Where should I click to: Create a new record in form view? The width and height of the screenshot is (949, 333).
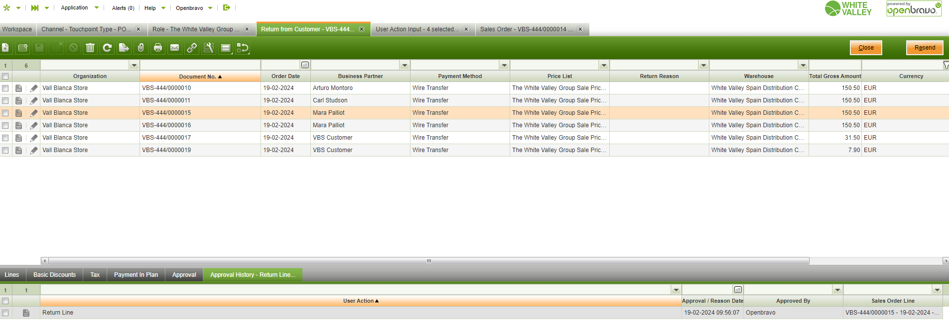click(x=5, y=48)
